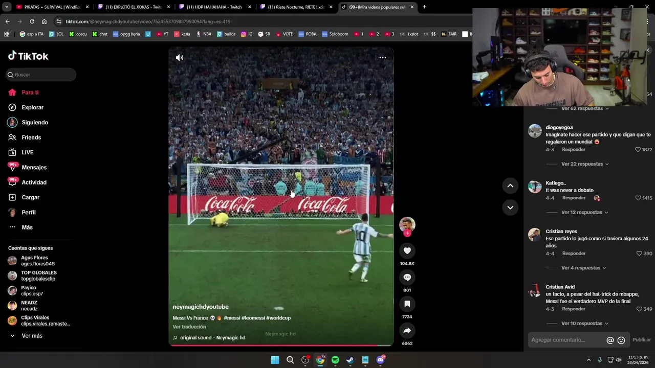Open comments via the speech bubble icon
The image size is (655, 368).
point(407,277)
